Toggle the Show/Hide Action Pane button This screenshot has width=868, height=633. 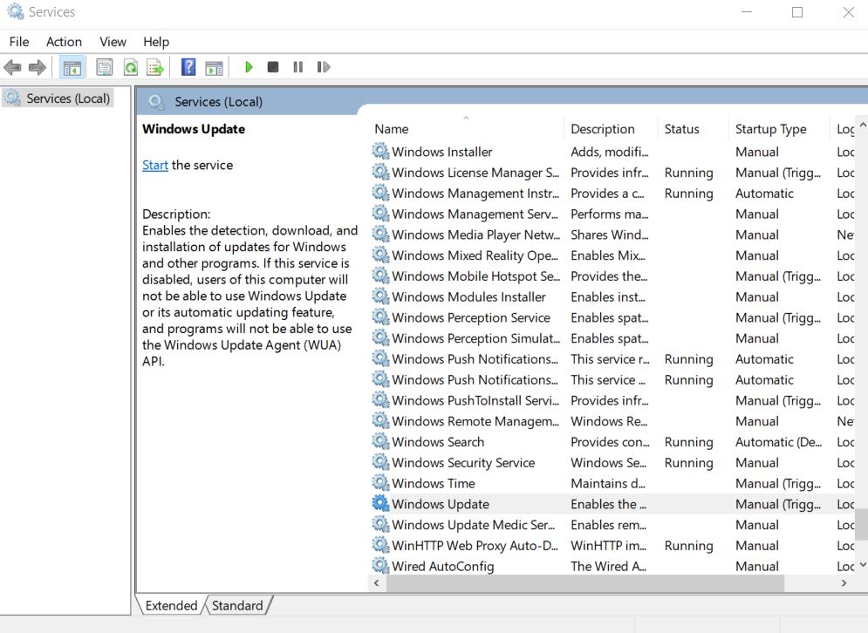pos(215,67)
